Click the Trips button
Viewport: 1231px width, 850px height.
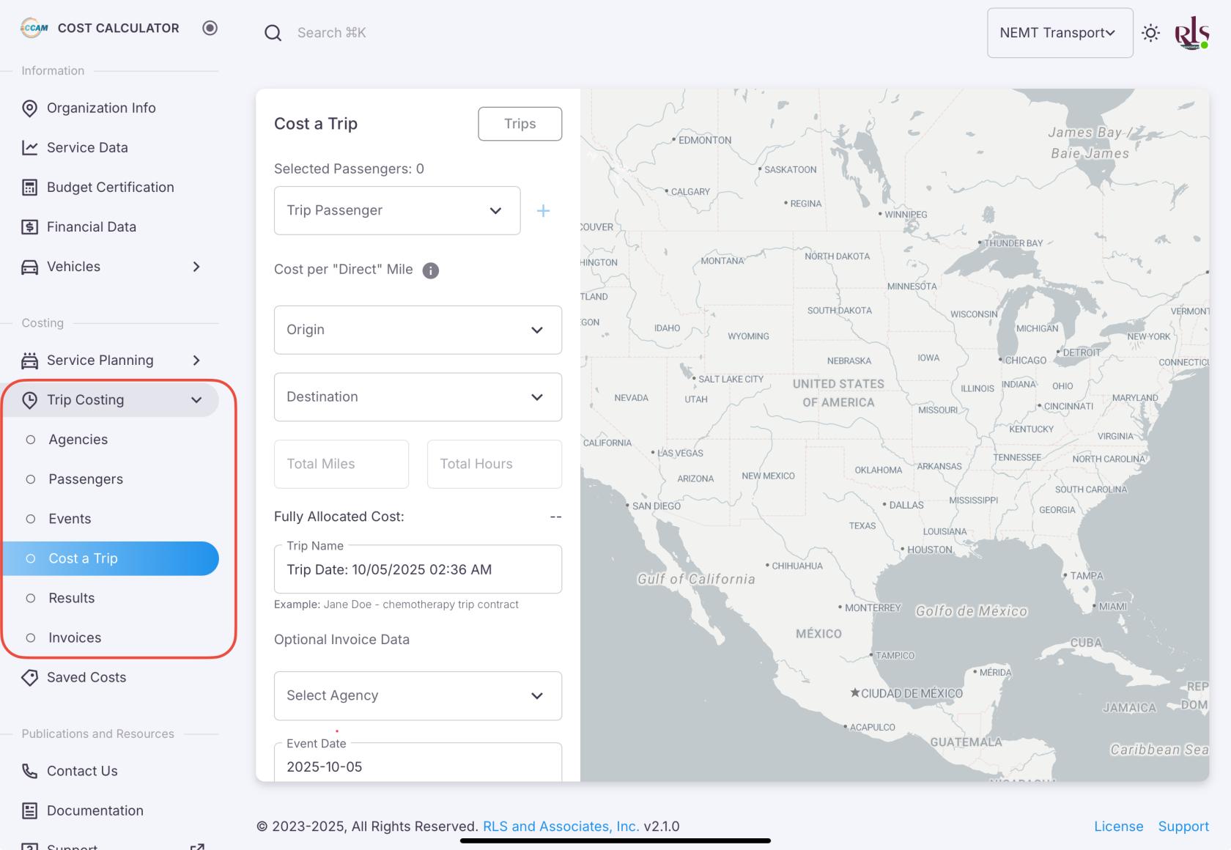(520, 124)
